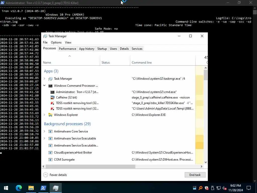Open File Explorer from the taskbar
Screen dimensions: 257x193
point(31,188)
